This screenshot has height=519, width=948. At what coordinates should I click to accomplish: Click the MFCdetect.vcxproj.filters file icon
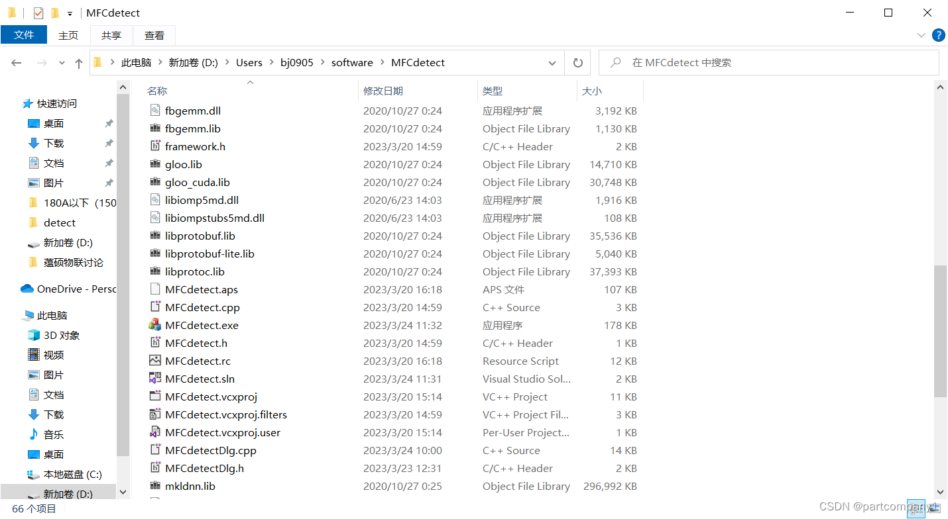coord(155,414)
